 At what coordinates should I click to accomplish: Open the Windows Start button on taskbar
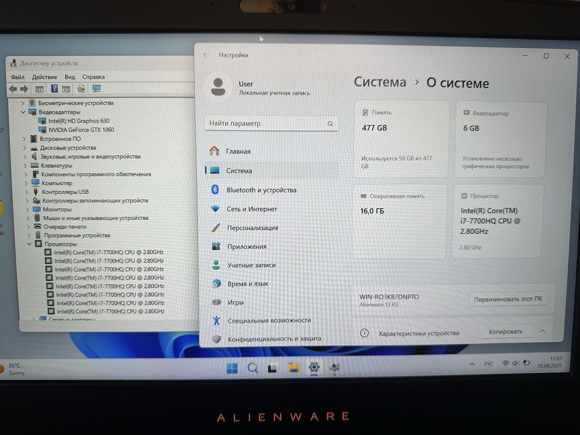(x=232, y=368)
